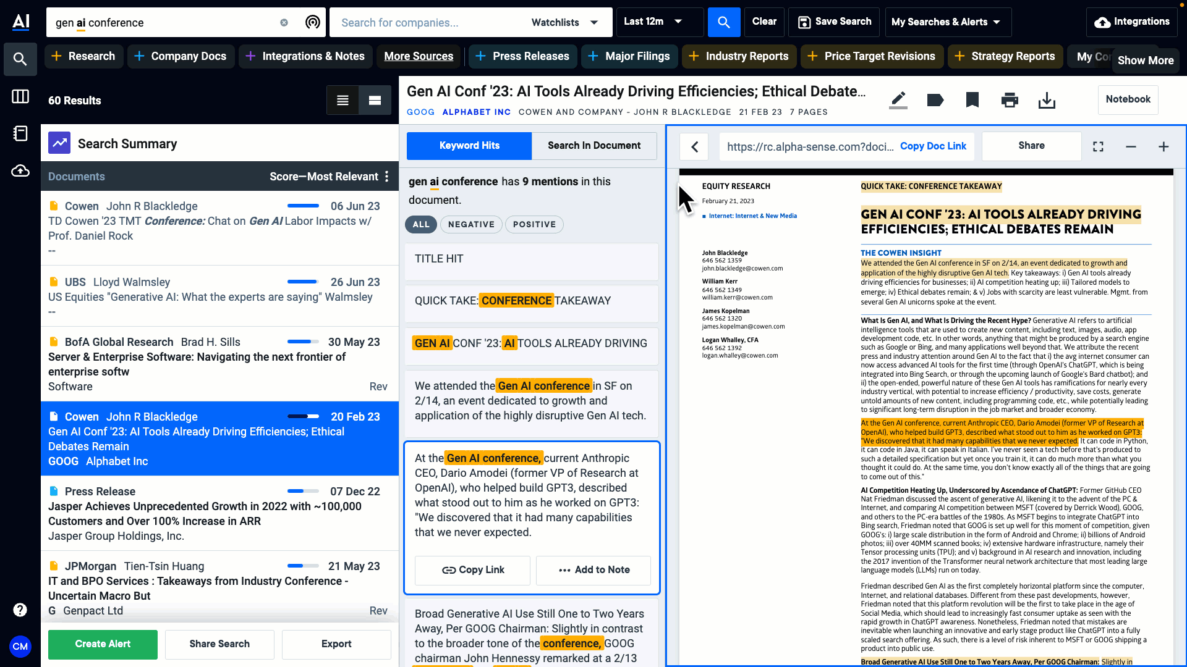Add the Press Releases filter
Viewport: 1187px width, 667px height.
tap(522, 56)
